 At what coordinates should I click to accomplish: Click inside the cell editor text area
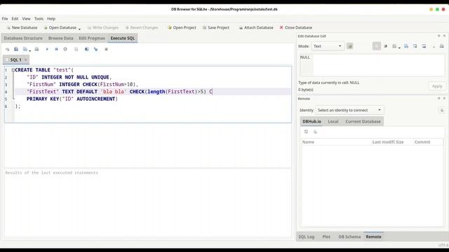373,65
